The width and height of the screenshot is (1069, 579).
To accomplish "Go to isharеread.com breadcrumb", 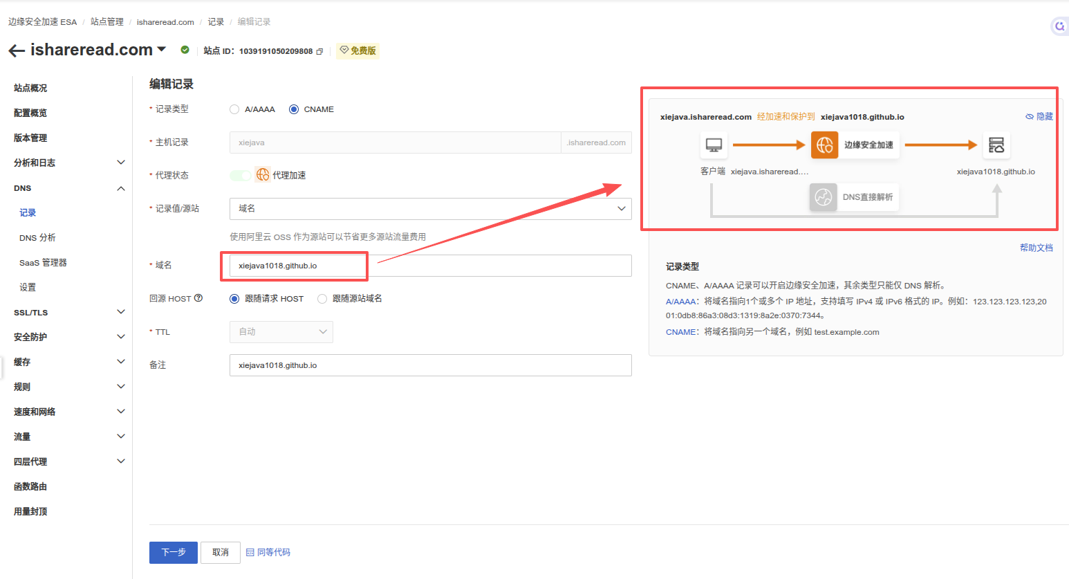I will (165, 22).
